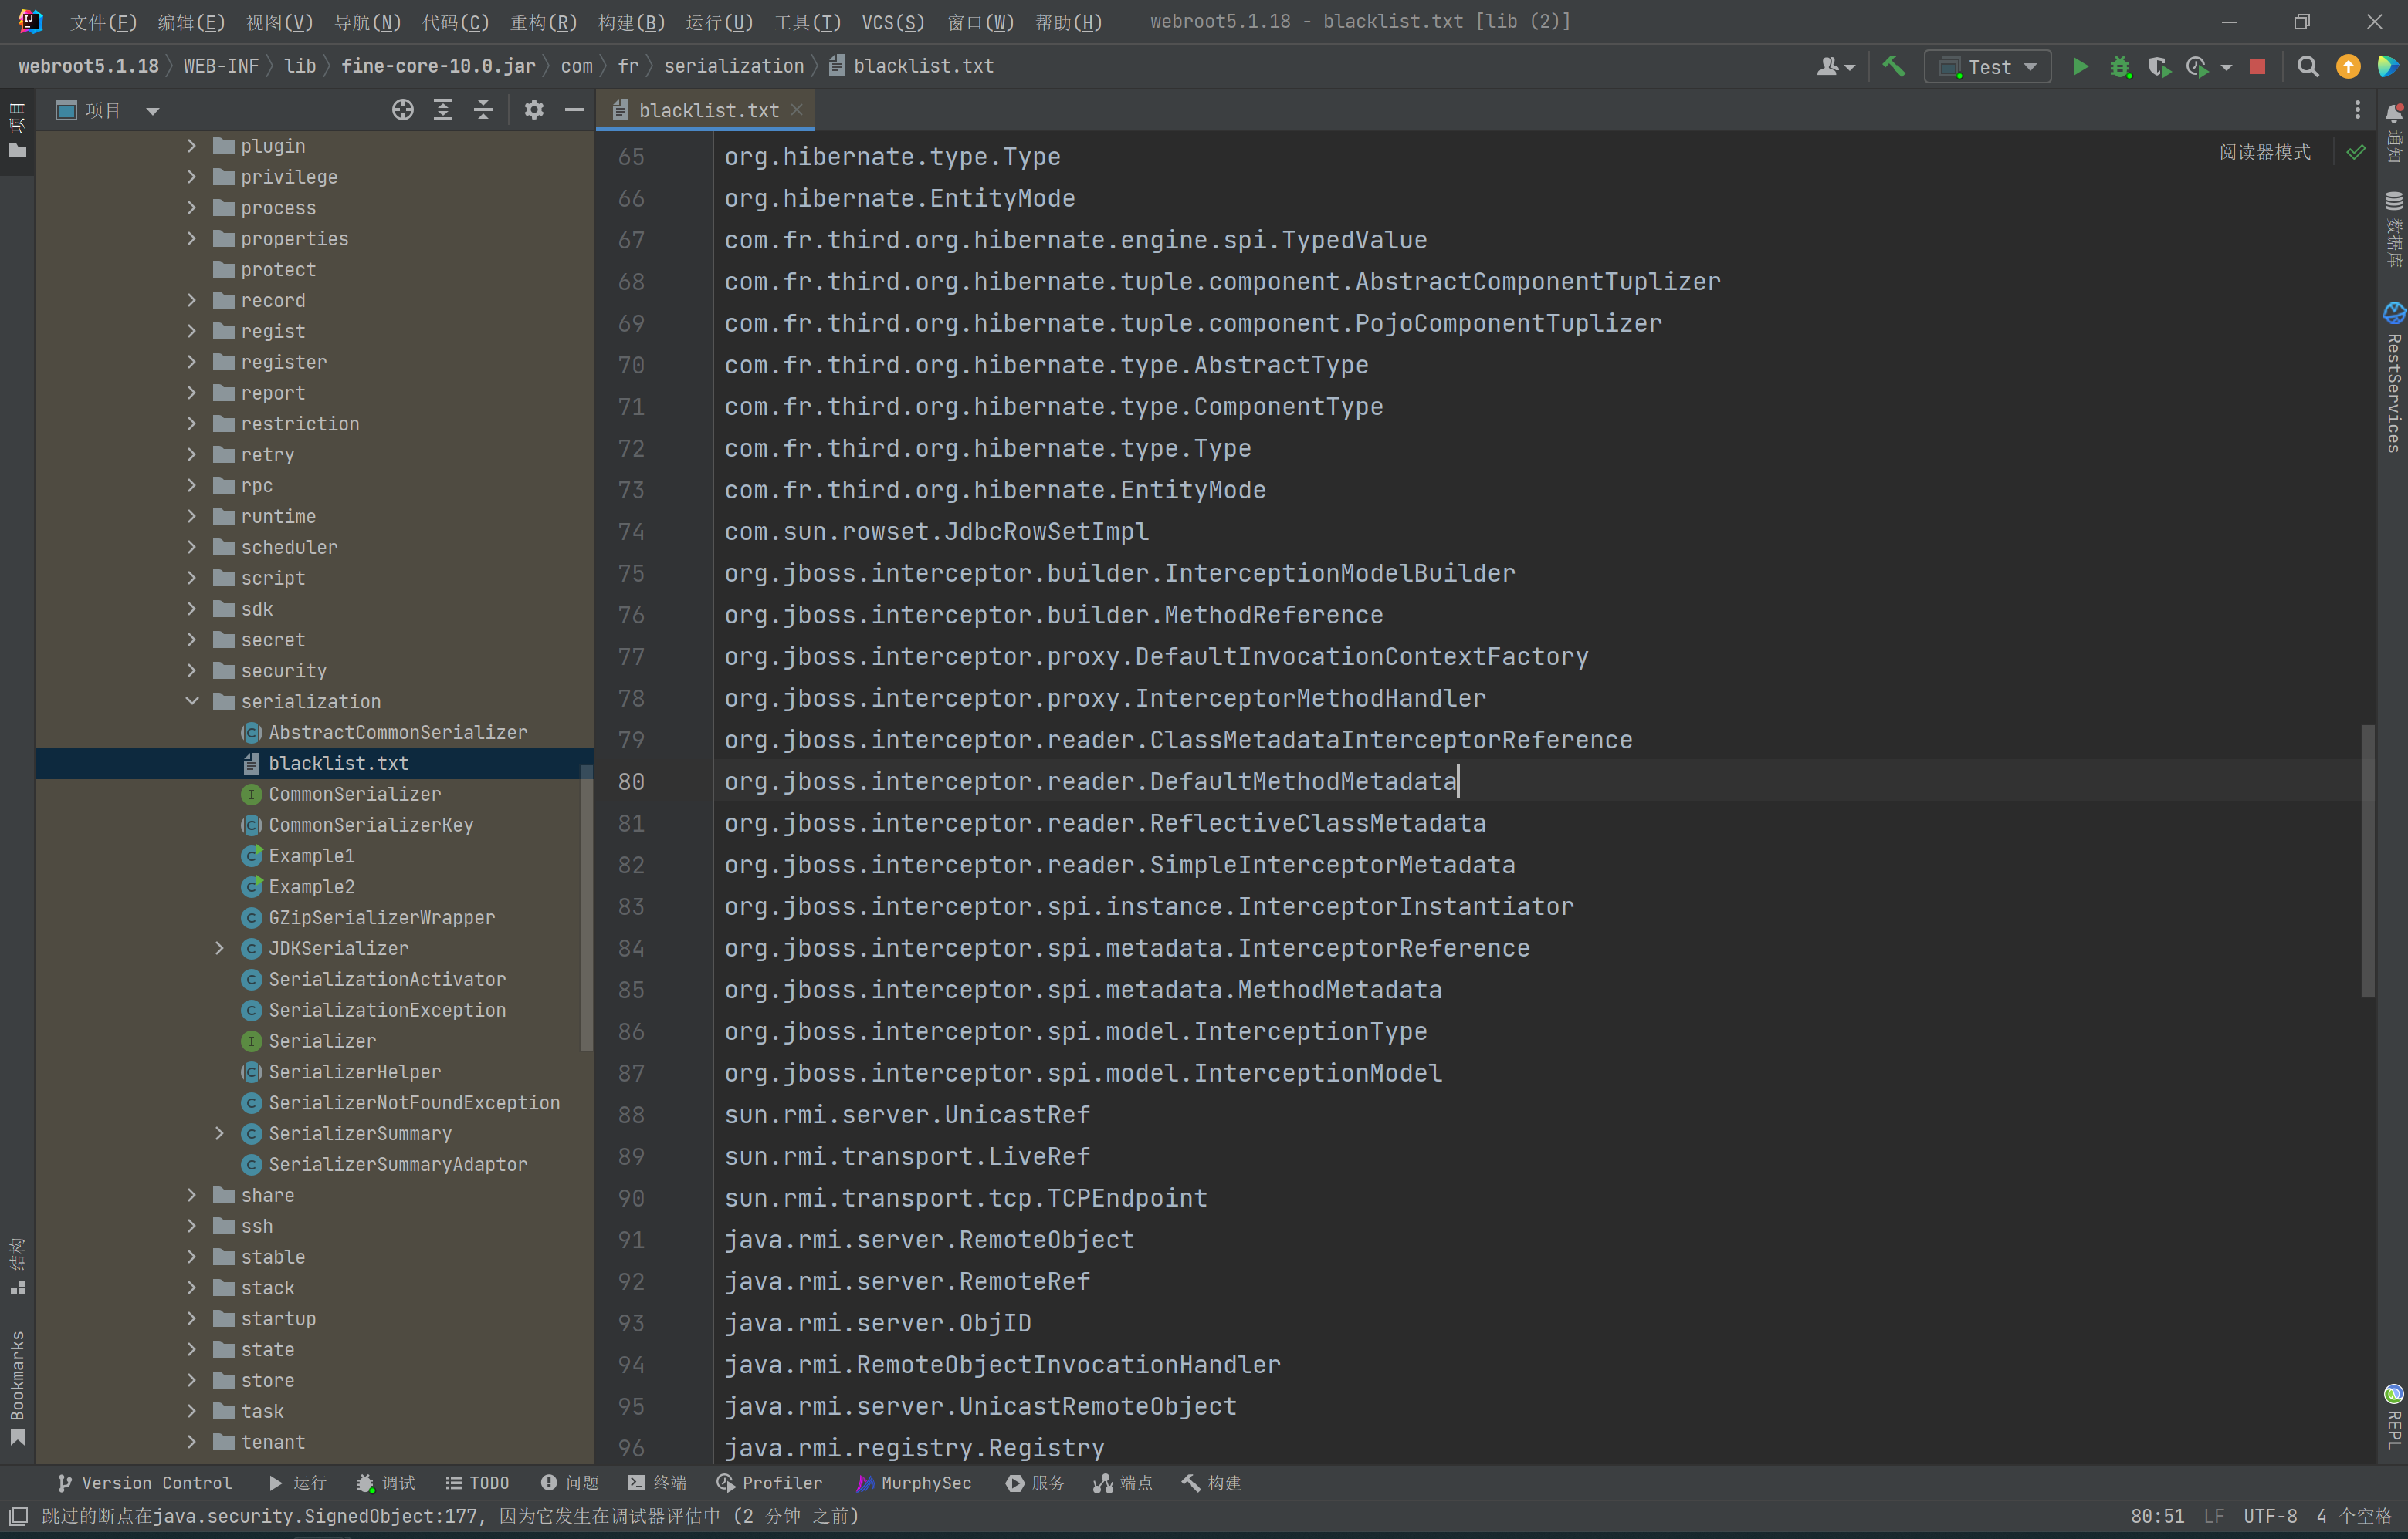This screenshot has height=1539, width=2408.
Task: Open project panel gear settings
Action: point(534,110)
